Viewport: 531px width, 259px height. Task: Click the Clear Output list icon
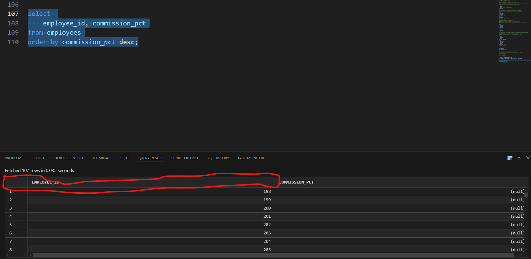click(510, 158)
